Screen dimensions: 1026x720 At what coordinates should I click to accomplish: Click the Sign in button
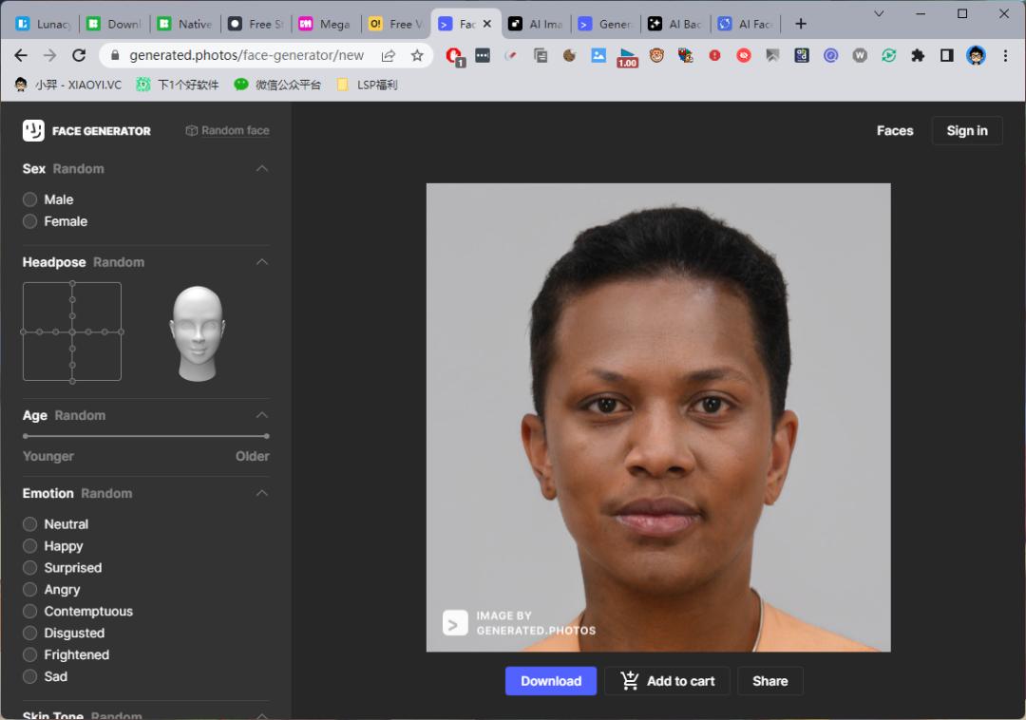point(967,130)
